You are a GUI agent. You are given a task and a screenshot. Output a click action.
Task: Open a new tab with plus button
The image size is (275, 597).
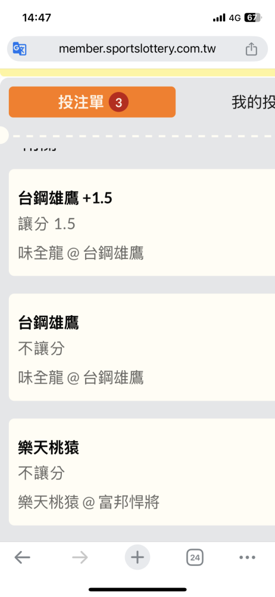pos(137,558)
